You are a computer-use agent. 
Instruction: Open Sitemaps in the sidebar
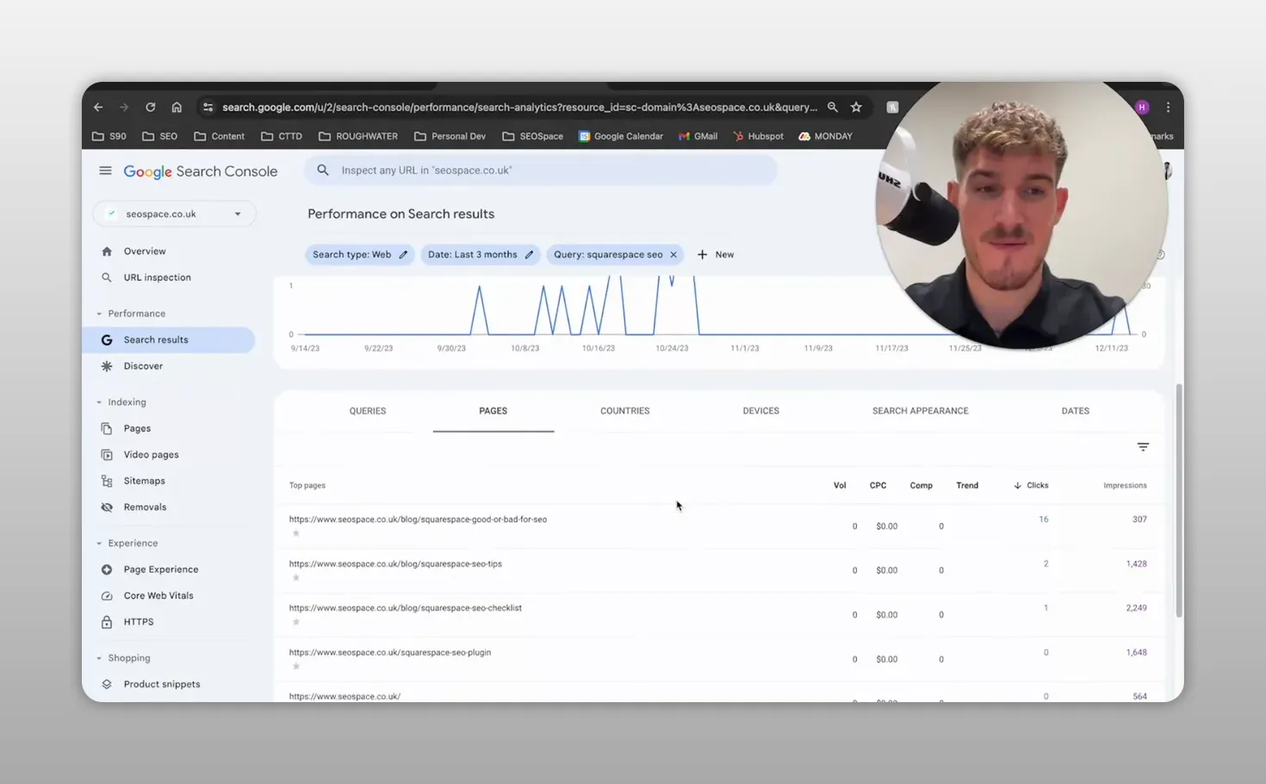coord(144,481)
